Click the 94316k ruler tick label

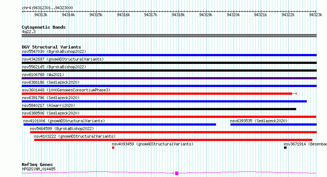coord(123,15)
